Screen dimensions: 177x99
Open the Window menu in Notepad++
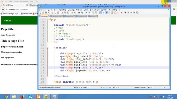[104, 10]
